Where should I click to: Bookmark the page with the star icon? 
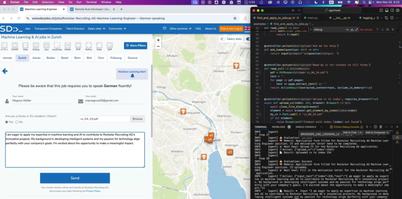click(235, 18)
